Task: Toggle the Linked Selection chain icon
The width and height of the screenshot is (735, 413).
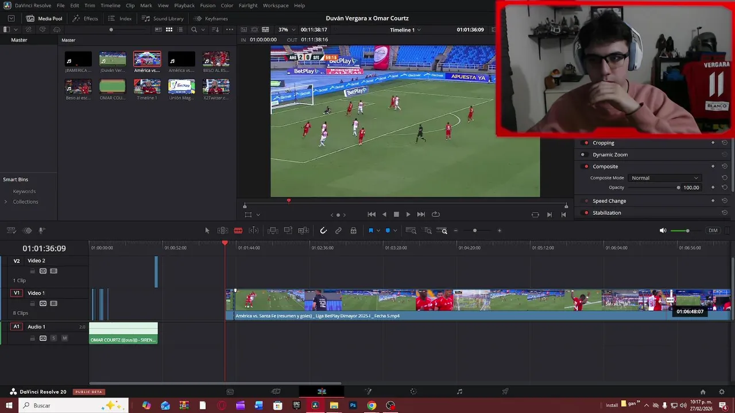Action: 338,231
